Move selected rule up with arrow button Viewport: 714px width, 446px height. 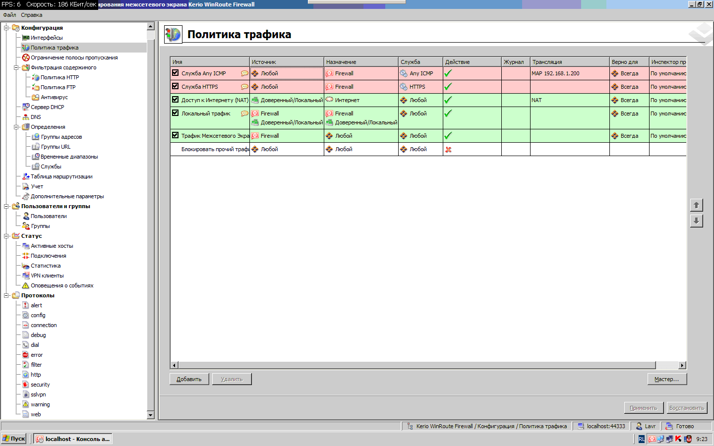tap(696, 205)
